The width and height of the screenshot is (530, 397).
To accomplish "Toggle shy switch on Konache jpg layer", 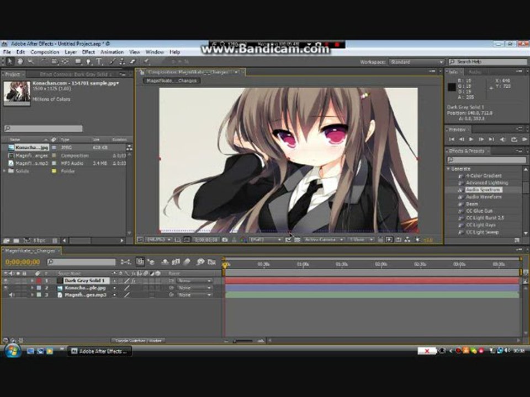I will pos(115,288).
